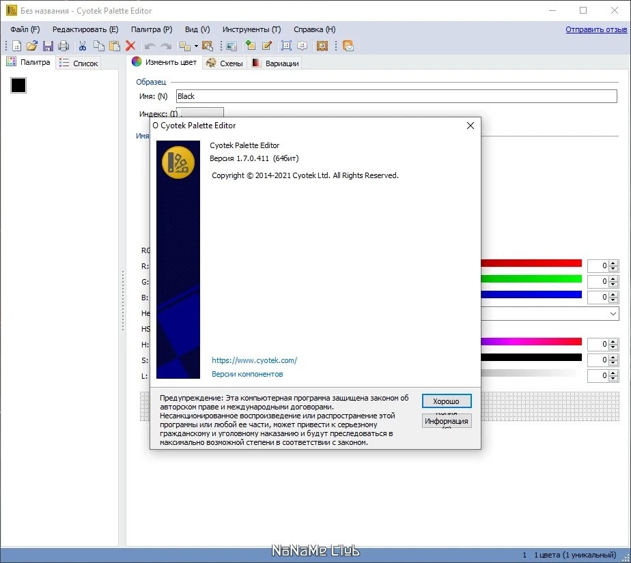Print the palette
This screenshot has width=631, height=563.
pos(64,46)
